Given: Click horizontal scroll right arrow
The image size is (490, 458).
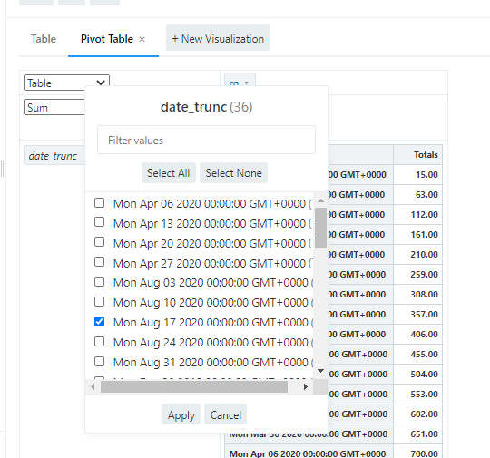Looking at the screenshot, I should [306, 386].
